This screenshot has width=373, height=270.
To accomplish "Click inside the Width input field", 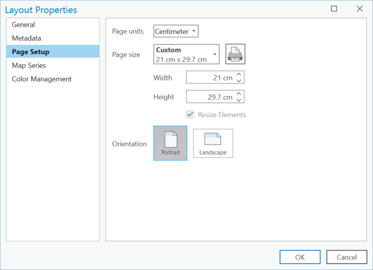I will pyautogui.click(x=210, y=78).
